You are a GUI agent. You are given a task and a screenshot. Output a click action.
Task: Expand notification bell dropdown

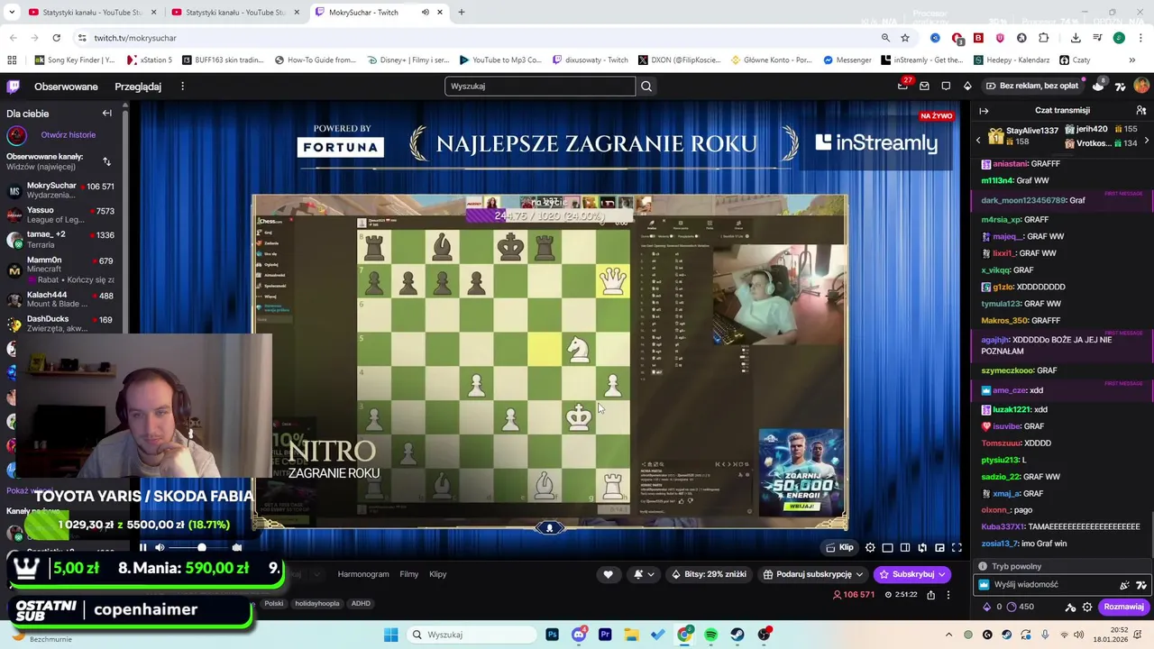(642, 574)
